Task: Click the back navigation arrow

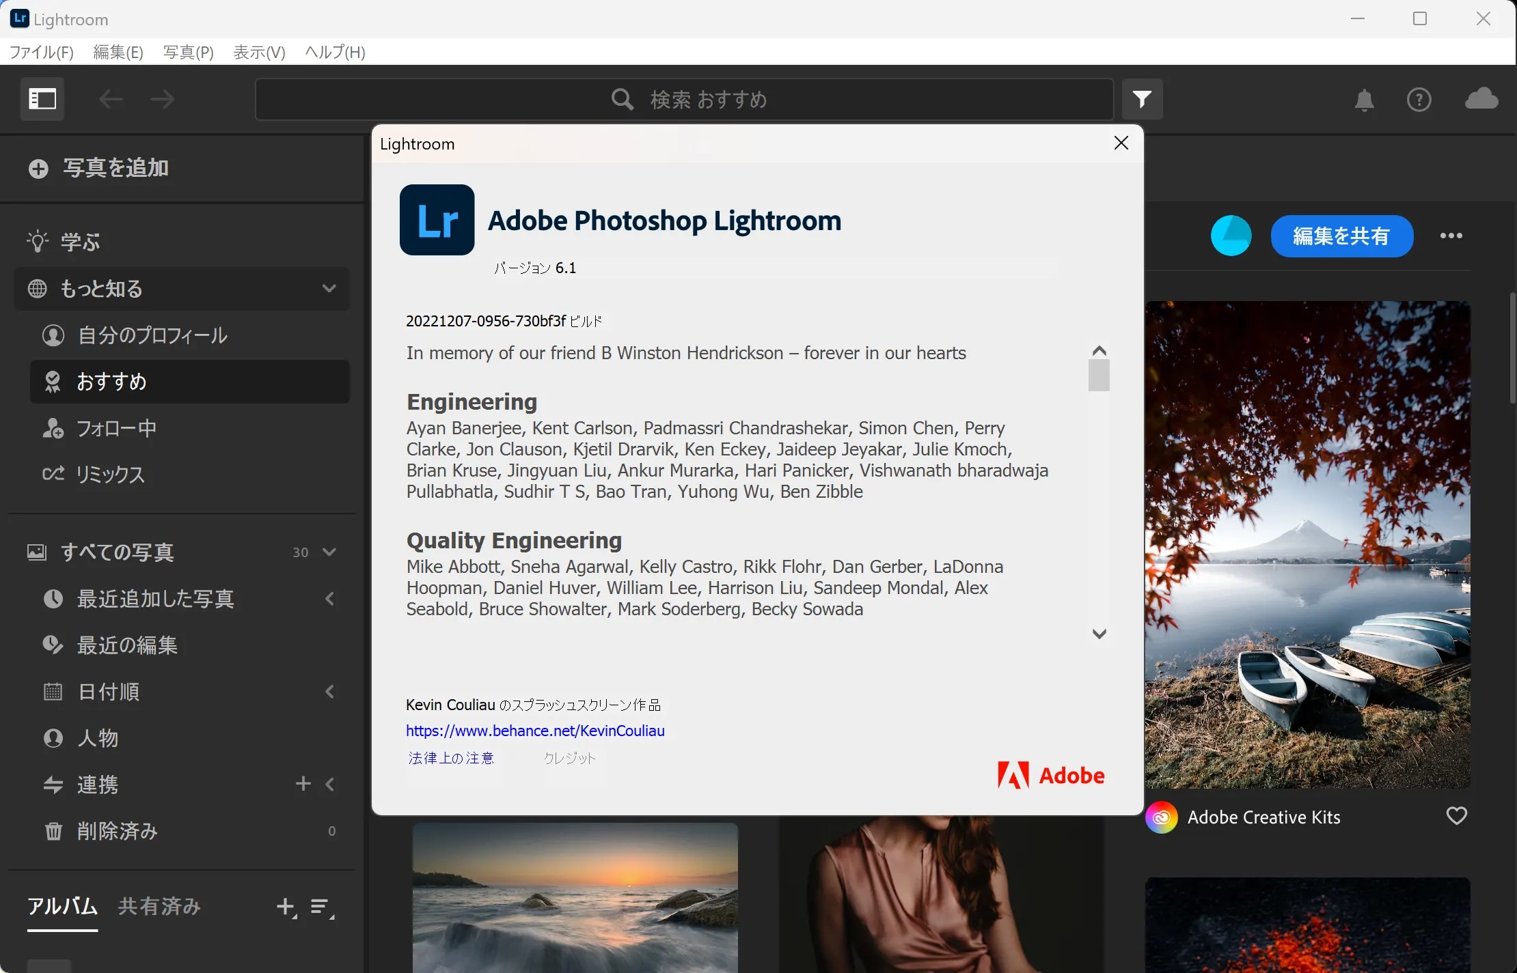Action: coord(111,100)
